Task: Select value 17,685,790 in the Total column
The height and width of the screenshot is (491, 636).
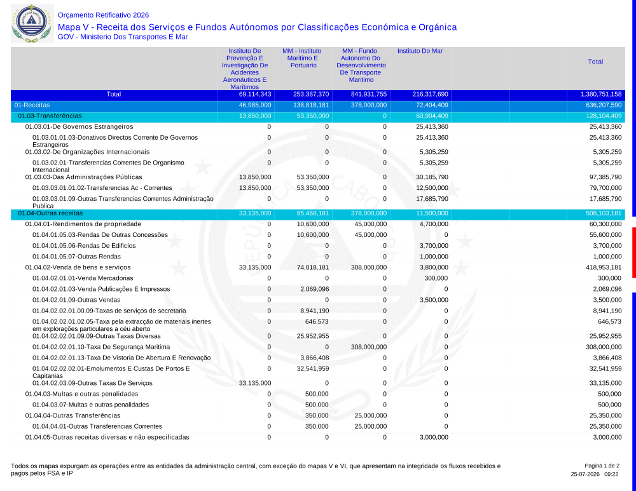Action: pyautogui.click(x=605, y=199)
